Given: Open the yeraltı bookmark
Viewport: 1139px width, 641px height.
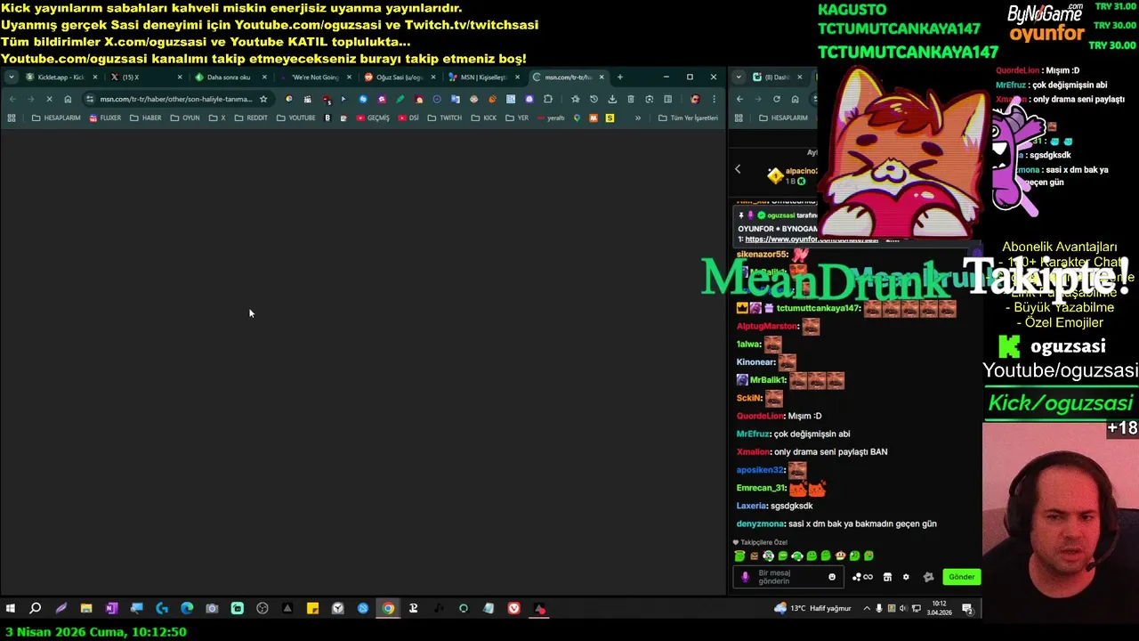Looking at the screenshot, I should pyautogui.click(x=550, y=118).
